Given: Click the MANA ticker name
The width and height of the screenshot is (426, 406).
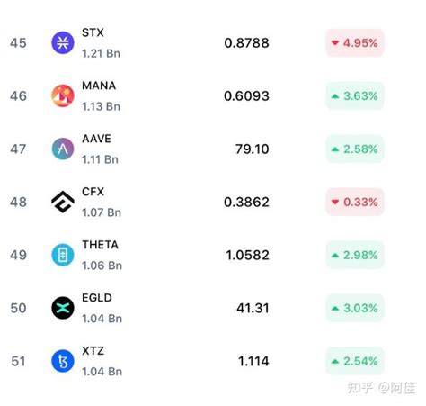Looking at the screenshot, I should click(x=99, y=86).
